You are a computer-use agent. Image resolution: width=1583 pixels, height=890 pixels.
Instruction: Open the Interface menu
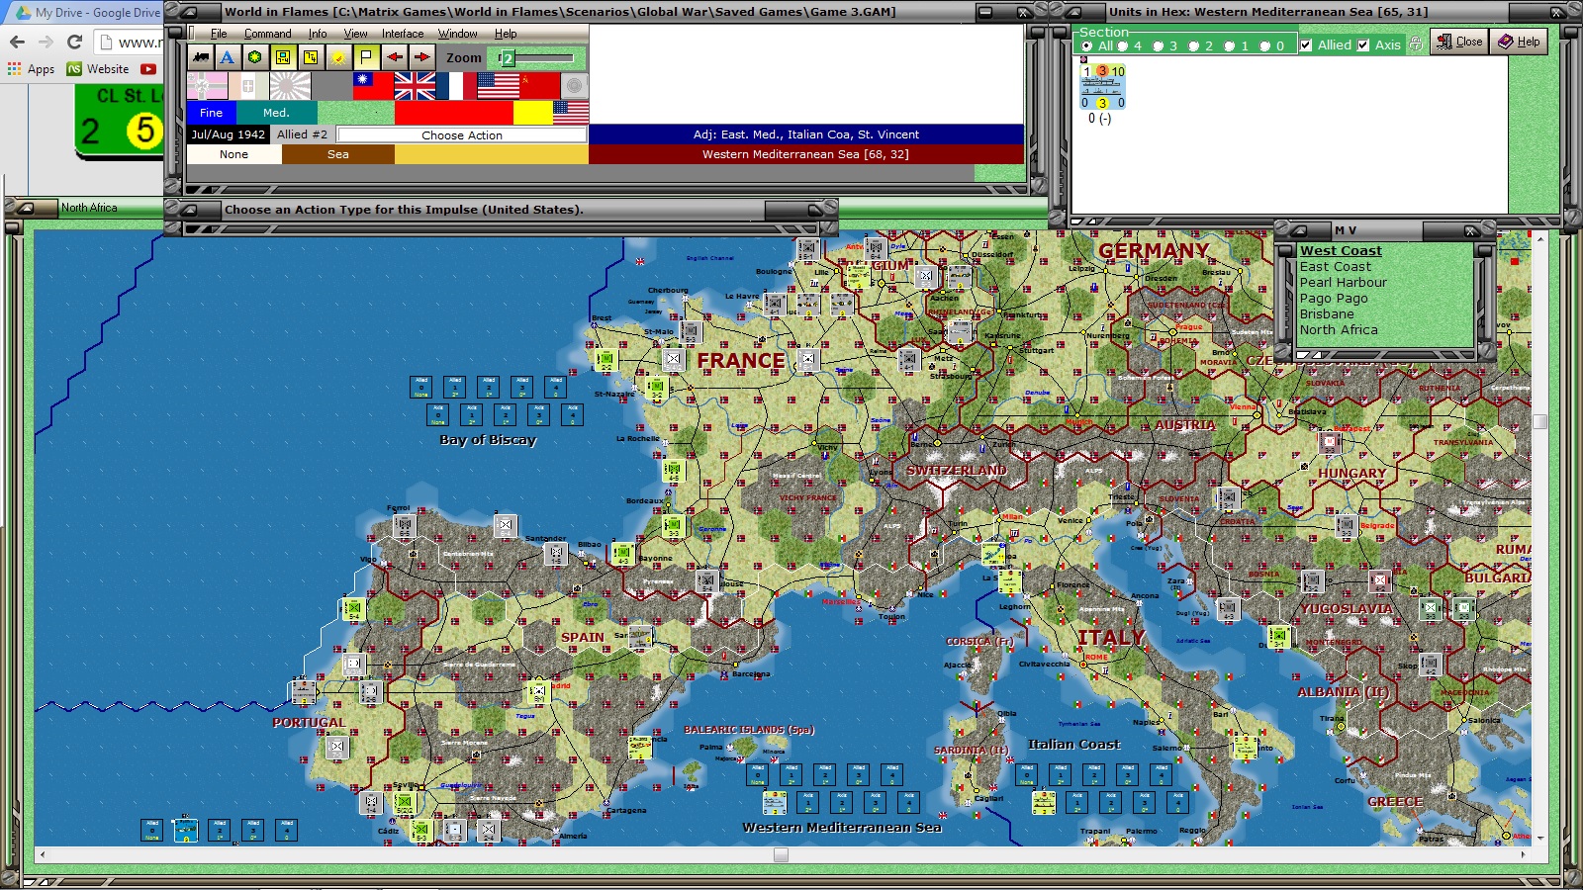tap(403, 34)
